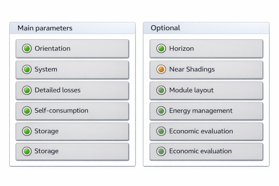Open the Near Shadings editor
This screenshot has height=186, width=279.
coord(206,69)
